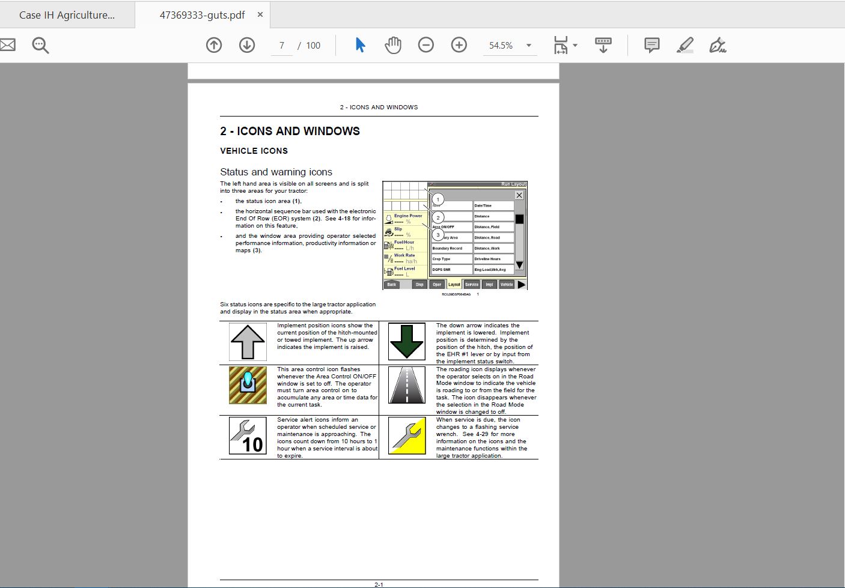
Task: Click the scrolling mode keyboard icon
Action: [x=603, y=45]
